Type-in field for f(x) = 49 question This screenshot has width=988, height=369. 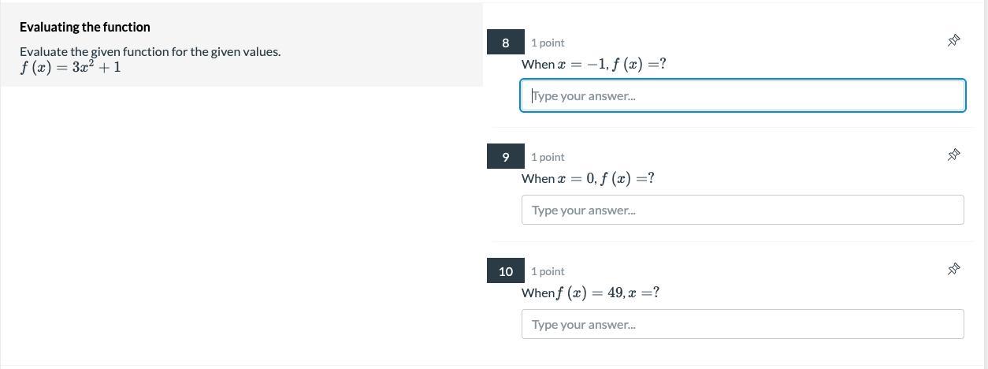(742, 324)
